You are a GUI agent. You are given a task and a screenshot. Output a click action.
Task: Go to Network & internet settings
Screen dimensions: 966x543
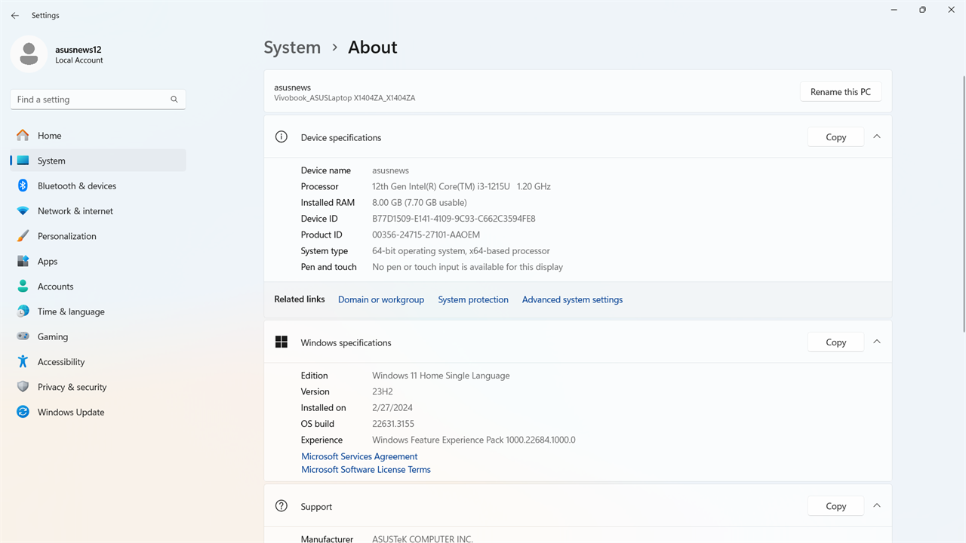98,211
